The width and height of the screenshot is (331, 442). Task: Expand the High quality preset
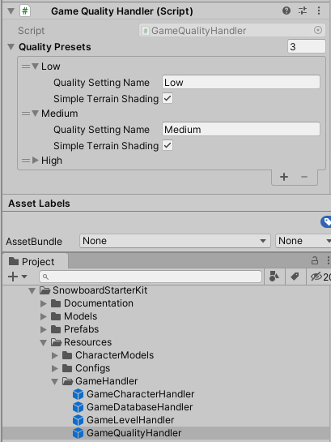pyautogui.click(x=35, y=161)
